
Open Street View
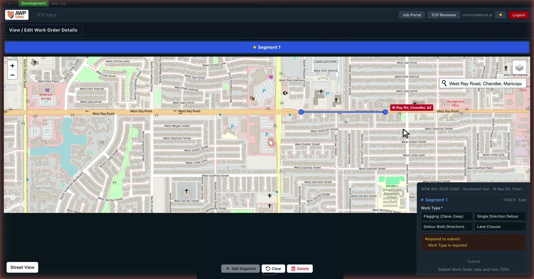tap(22, 267)
